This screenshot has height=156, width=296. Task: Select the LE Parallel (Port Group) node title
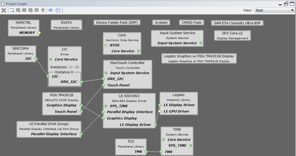tap(49, 124)
